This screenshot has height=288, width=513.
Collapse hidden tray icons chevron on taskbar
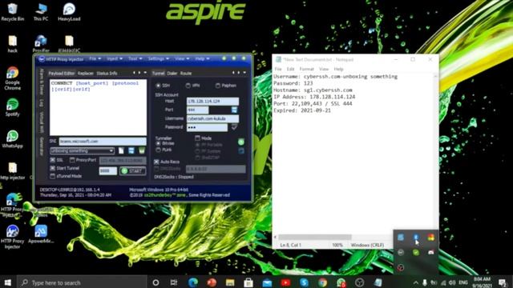415,282
